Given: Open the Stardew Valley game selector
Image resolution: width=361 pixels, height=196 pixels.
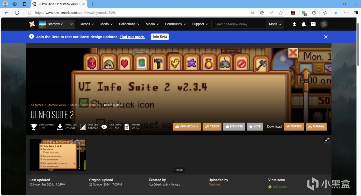Looking at the screenshot, I should (x=53, y=24).
